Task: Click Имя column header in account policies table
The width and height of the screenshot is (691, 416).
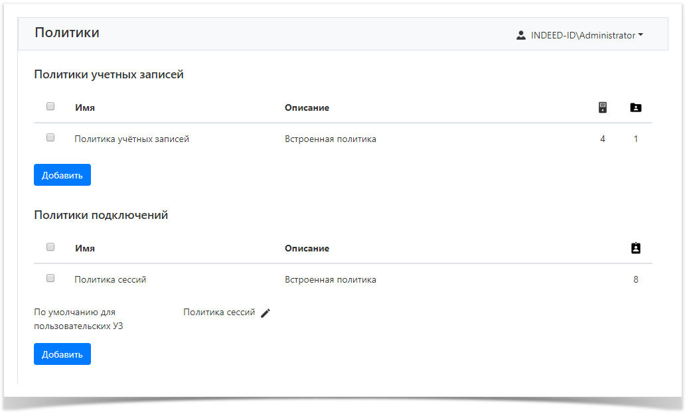Action: pos(85,107)
